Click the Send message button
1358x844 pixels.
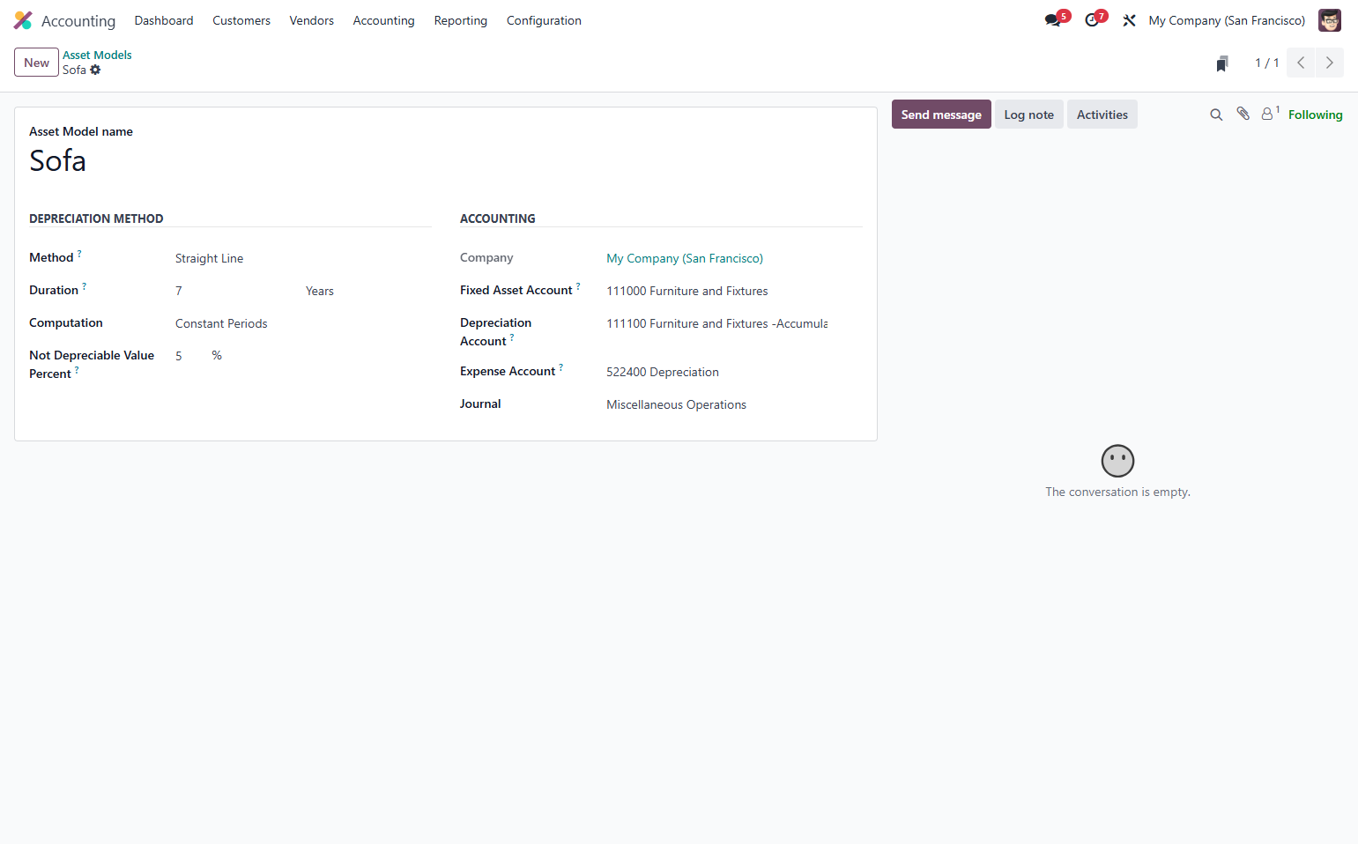pos(941,115)
